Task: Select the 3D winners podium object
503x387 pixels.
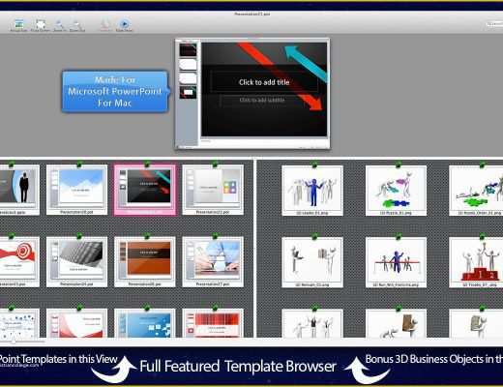Action: pyautogui.click(x=476, y=262)
